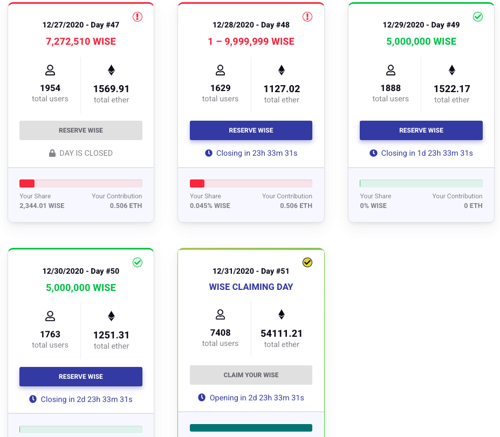Click the clock icon on Day #48 countdown
This screenshot has width=500, height=437.
click(209, 153)
